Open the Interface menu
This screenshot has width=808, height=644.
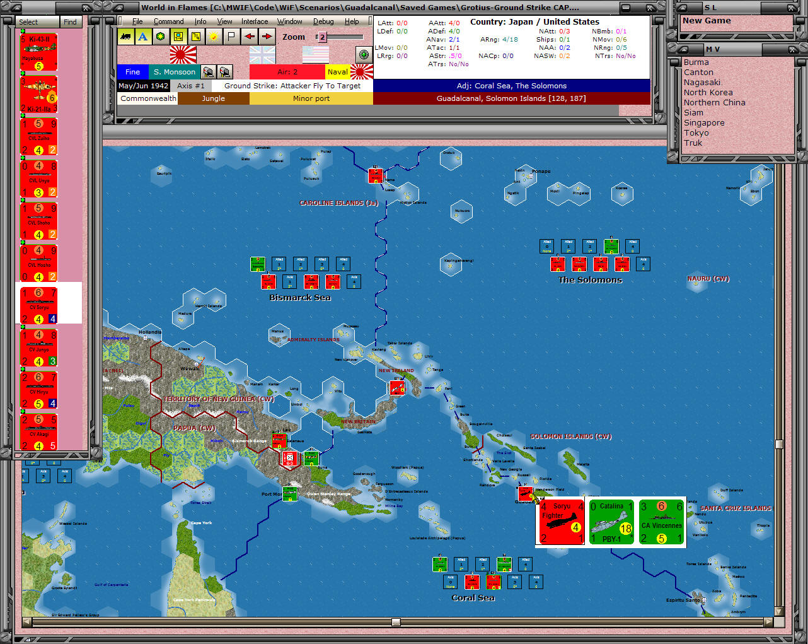(x=255, y=21)
